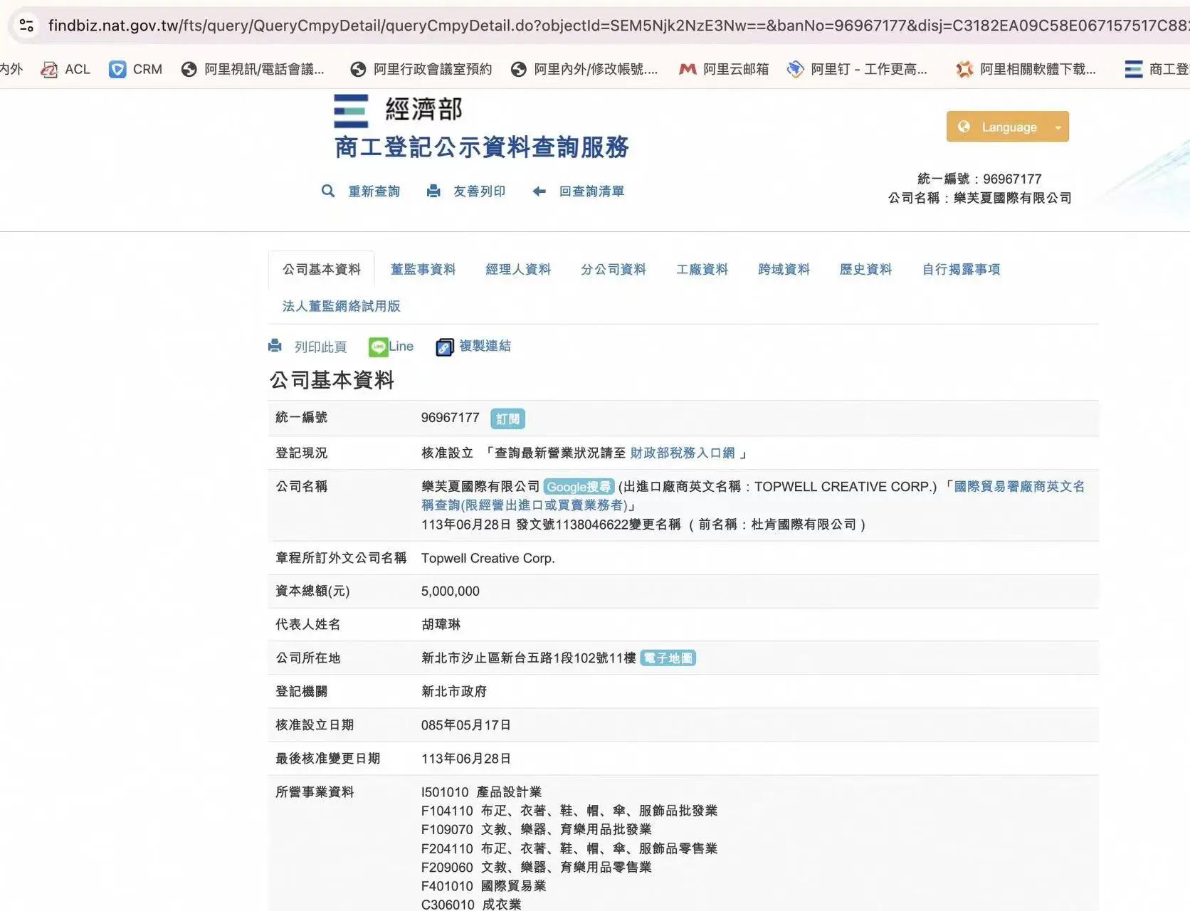Switch to the 董監事資料 tab
The width and height of the screenshot is (1190, 911).
click(x=423, y=269)
